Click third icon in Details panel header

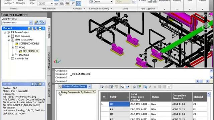click(x=40, y=84)
